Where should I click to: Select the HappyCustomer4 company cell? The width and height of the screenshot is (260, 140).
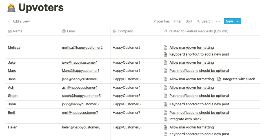pyautogui.click(x=126, y=88)
